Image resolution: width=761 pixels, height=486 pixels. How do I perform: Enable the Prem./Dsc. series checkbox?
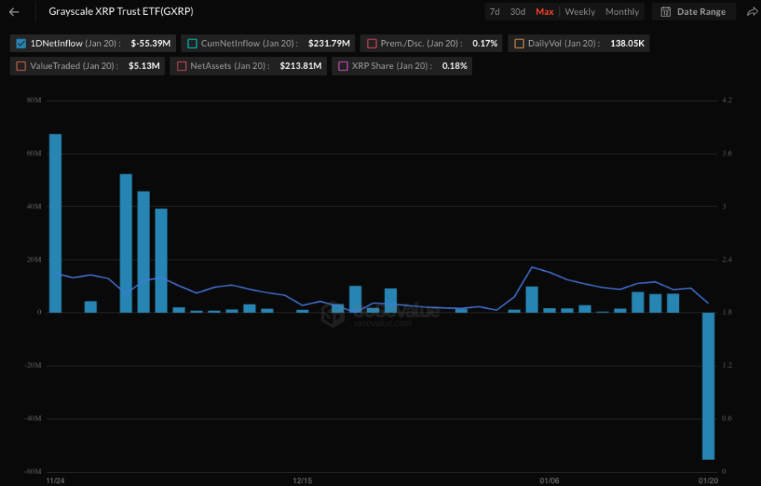point(372,44)
